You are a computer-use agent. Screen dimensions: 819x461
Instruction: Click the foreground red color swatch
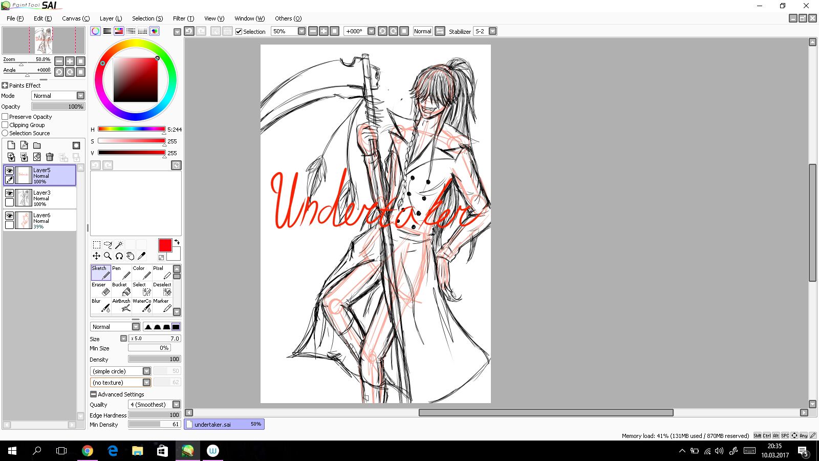click(x=165, y=245)
